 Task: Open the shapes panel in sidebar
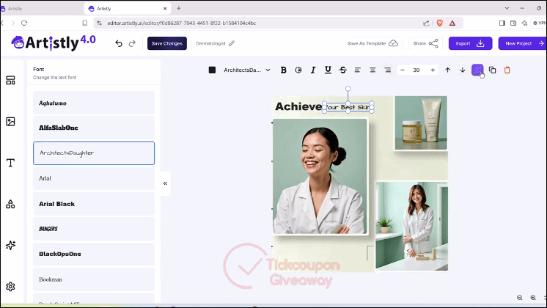click(10, 204)
